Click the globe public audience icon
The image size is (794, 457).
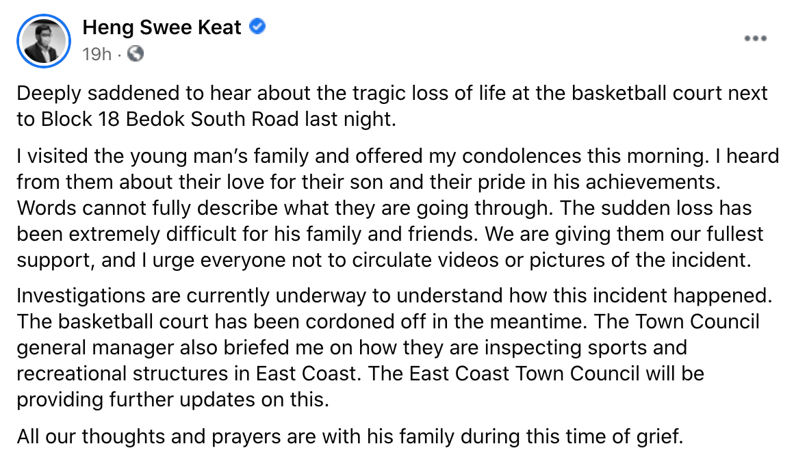[x=136, y=53]
